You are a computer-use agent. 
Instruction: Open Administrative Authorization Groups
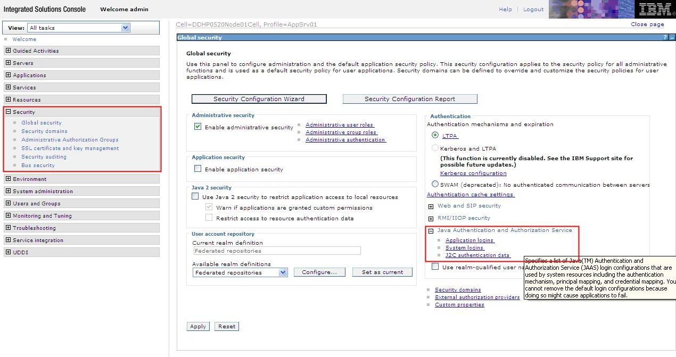coord(70,139)
